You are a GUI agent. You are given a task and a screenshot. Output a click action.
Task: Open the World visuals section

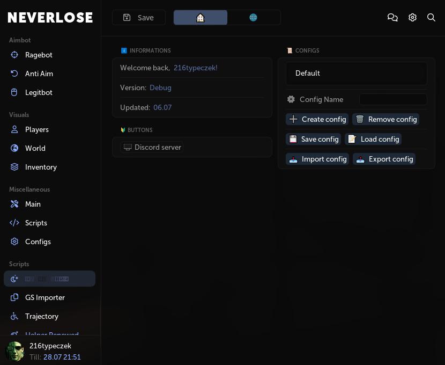coord(35,148)
